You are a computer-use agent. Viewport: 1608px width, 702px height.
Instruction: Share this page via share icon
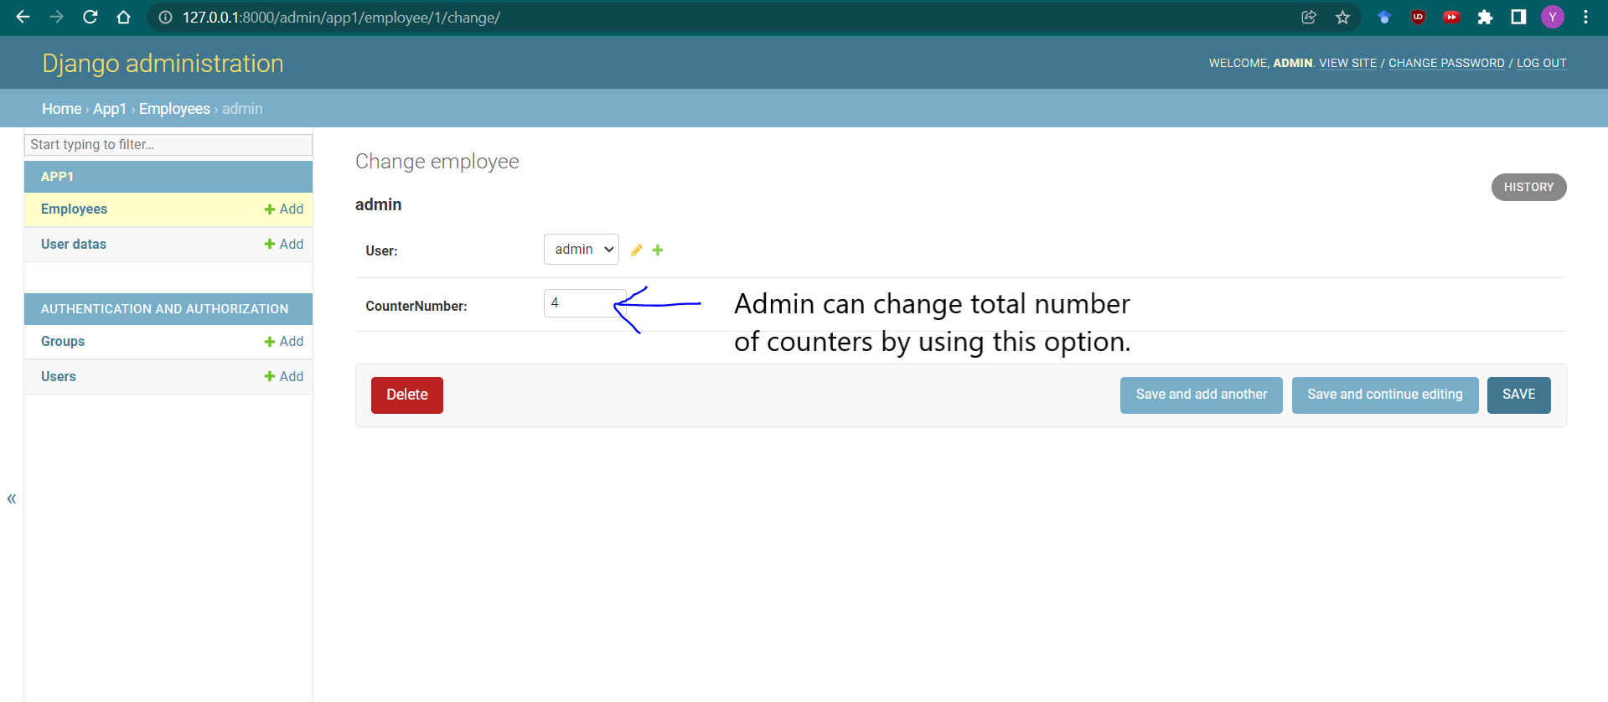pyautogui.click(x=1309, y=17)
